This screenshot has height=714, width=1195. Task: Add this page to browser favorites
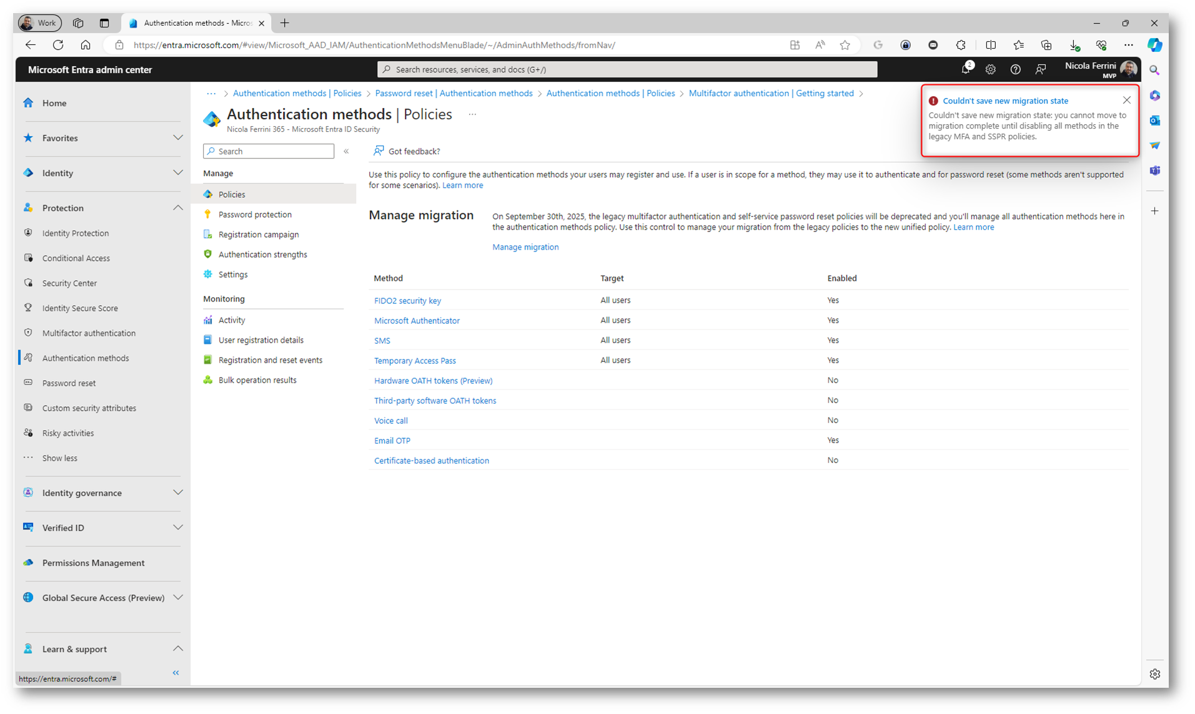point(845,45)
